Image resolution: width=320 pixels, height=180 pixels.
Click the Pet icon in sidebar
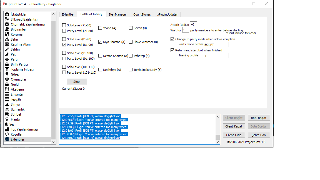coord(7,54)
